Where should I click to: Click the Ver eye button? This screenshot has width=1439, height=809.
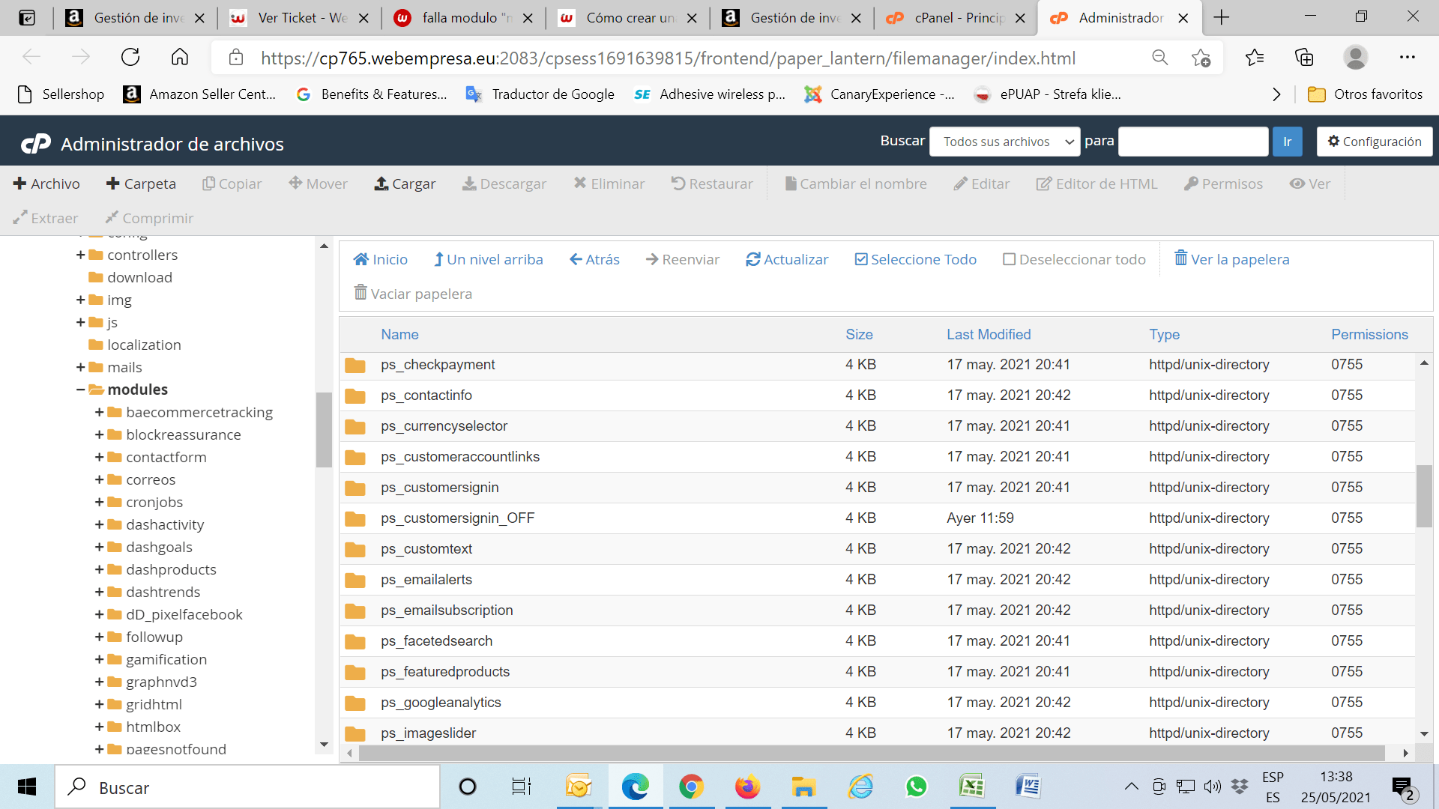tap(1309, 184)
